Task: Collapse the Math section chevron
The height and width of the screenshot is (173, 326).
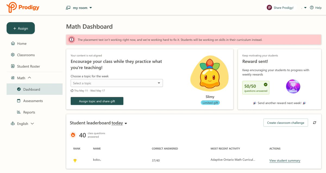Action: pyautogui.click(x=29, y=78)
